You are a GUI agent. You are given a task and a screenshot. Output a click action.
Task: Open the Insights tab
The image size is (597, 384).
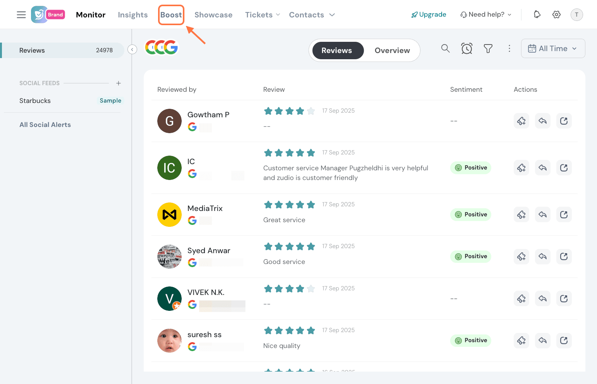(x=133, y=15)
